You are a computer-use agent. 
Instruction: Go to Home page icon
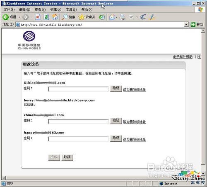[55, 17]
